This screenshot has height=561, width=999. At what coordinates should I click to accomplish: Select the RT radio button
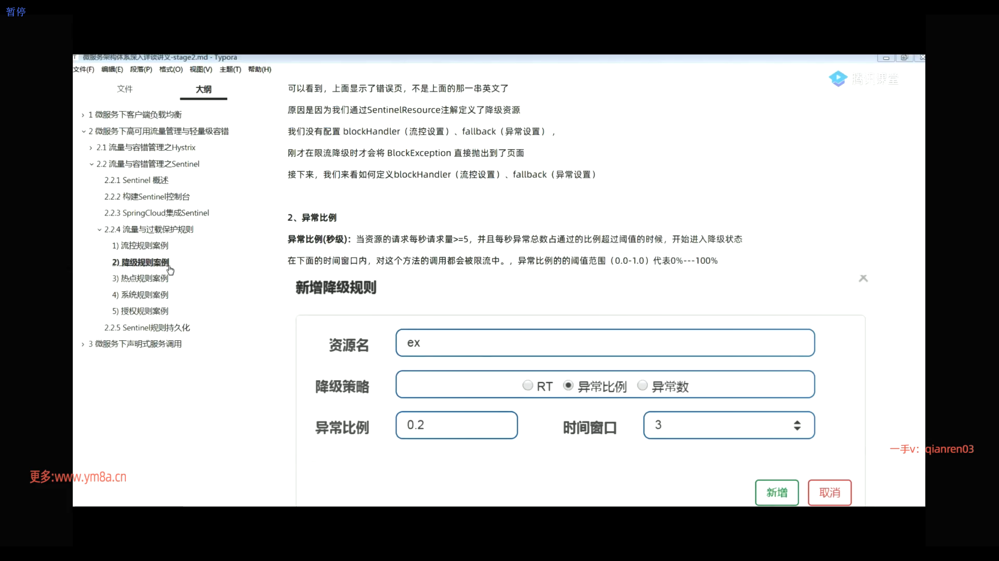(528, 385)
